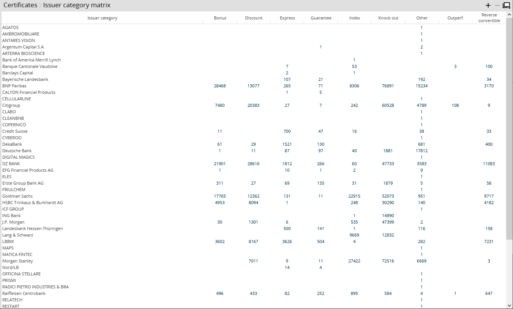Screen dimensions: 513x309
Task: Select the Raiffeisen Centrobank issuer row
Action: point(24,293)
